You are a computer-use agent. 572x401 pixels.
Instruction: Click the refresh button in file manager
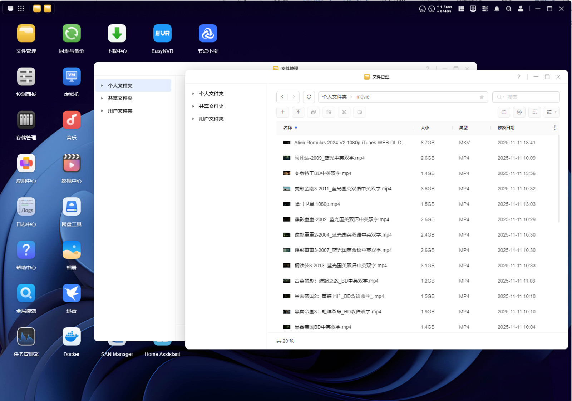tap(309, 97)
